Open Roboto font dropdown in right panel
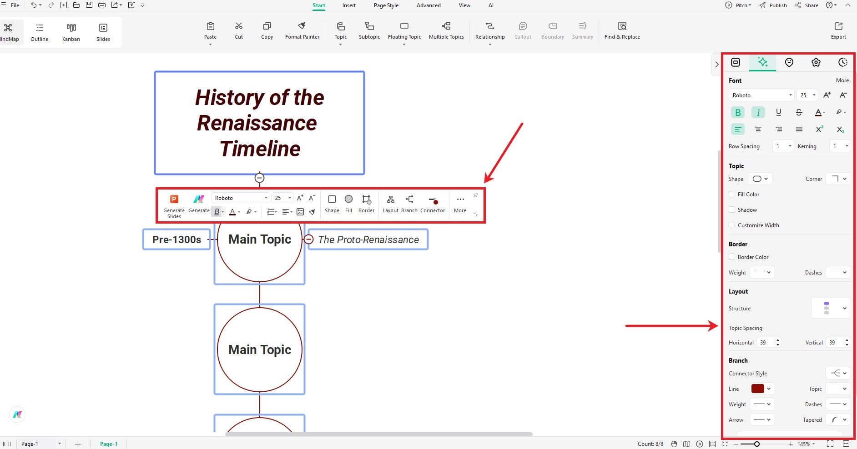This screenshot has width=857, height=449. click(761, 95)
